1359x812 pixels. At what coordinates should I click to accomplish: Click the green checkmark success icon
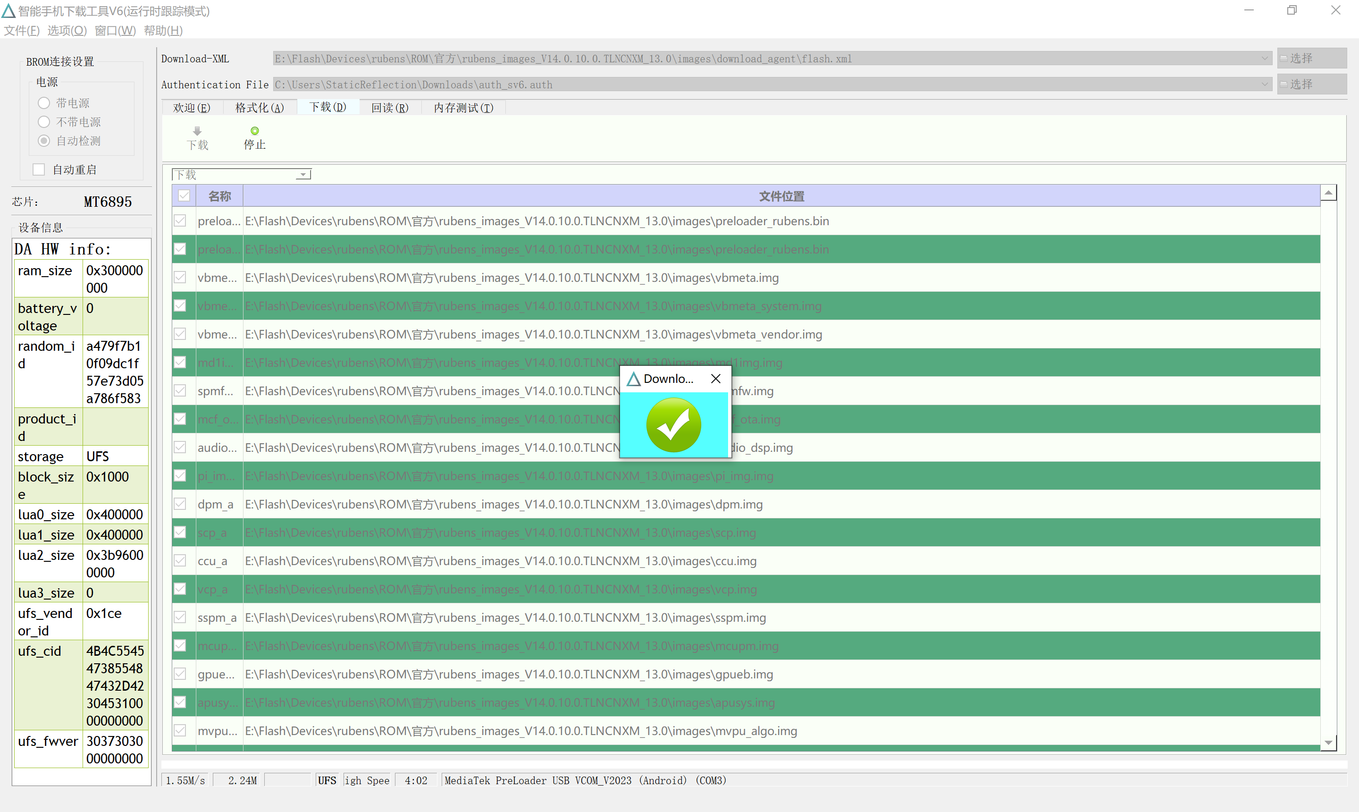(673, 425)
